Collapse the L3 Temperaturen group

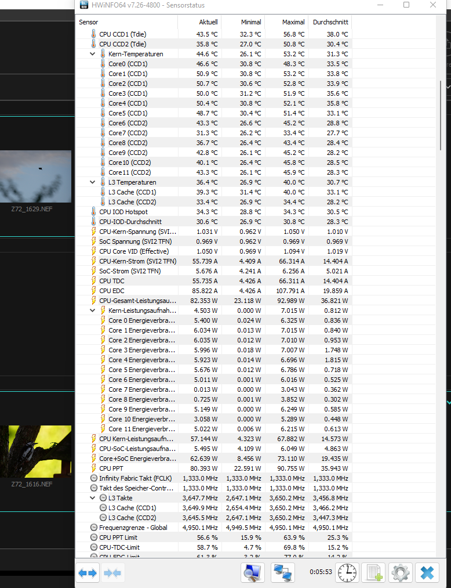93,182
